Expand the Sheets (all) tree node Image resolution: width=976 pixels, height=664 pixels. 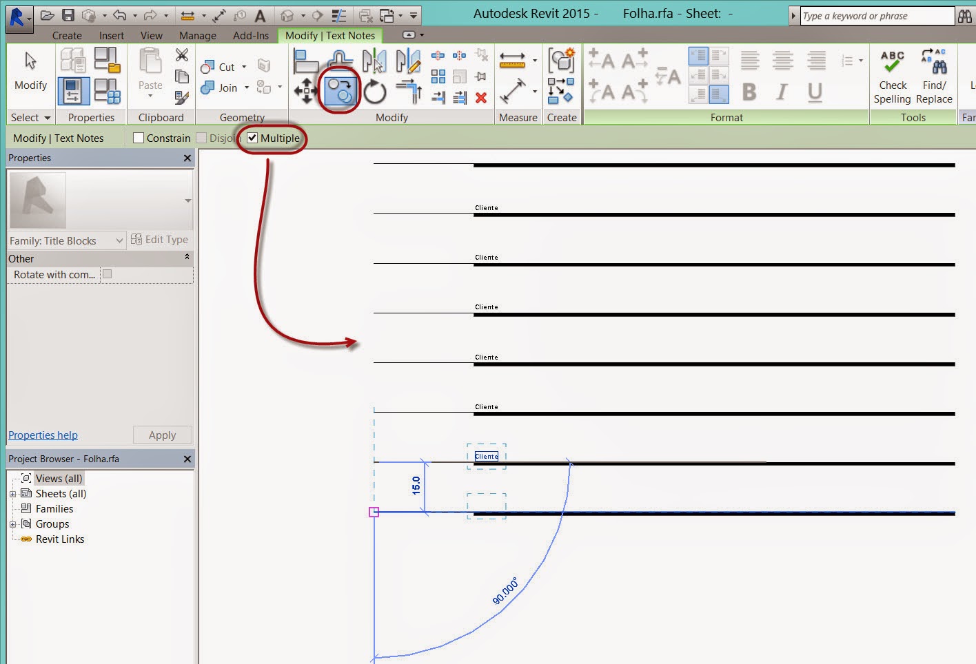(x=14, y=493)
